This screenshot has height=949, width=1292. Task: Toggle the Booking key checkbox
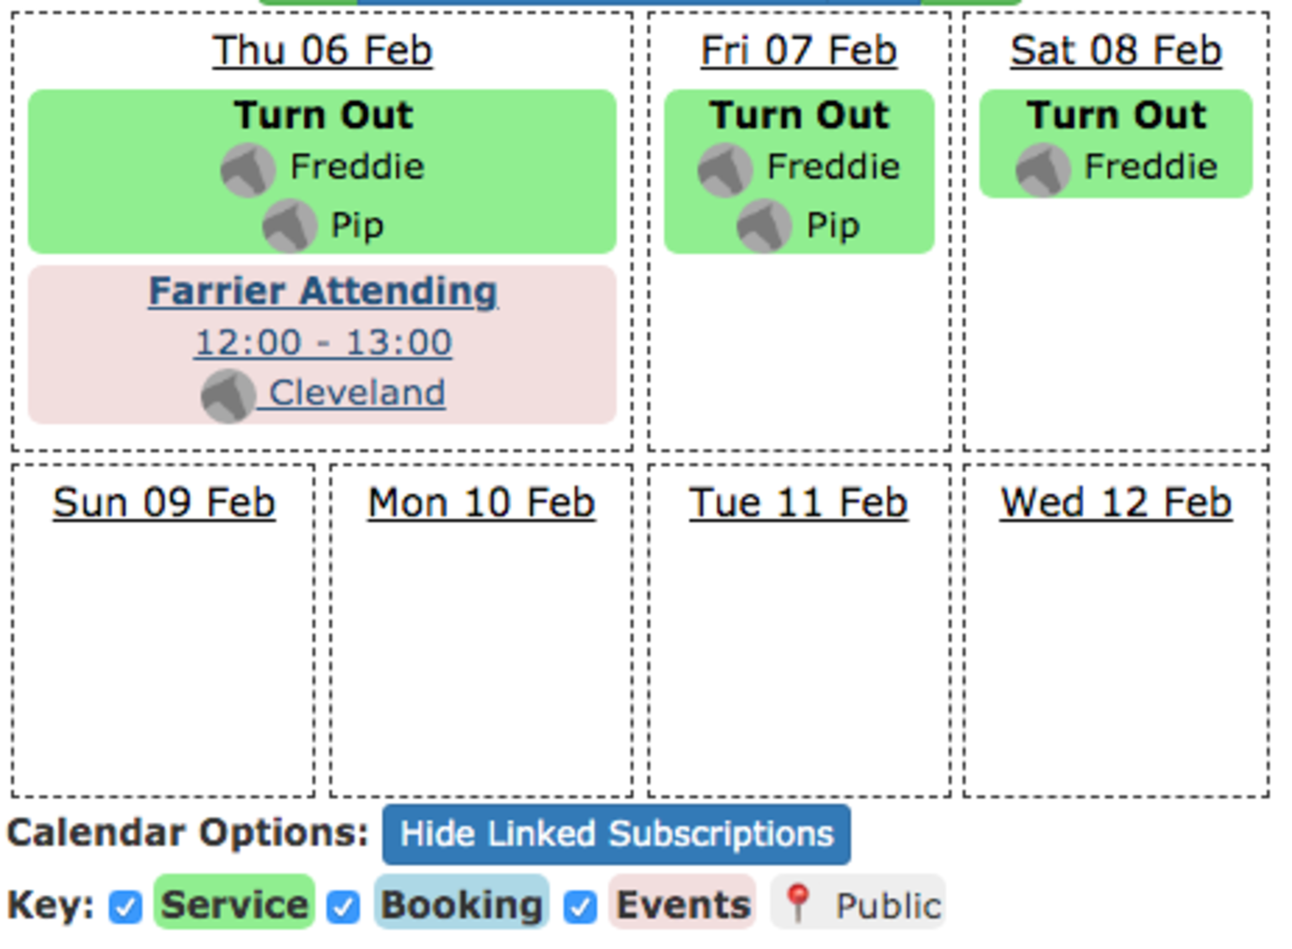(343, 907)
